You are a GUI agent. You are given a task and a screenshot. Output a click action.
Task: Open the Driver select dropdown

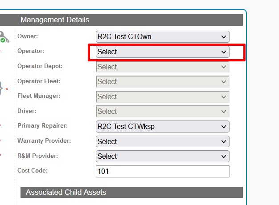[x=163, y=112]
